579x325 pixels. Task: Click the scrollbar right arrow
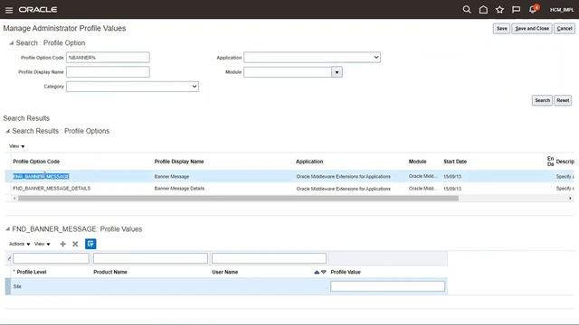pos(570,199)
